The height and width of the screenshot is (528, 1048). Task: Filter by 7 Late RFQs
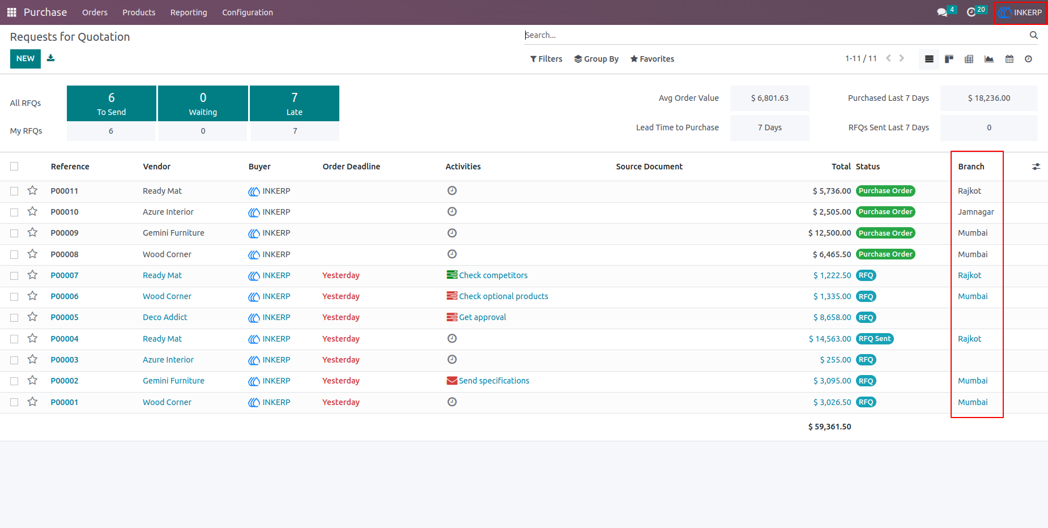pyautogui.click(x=295, y=103)
